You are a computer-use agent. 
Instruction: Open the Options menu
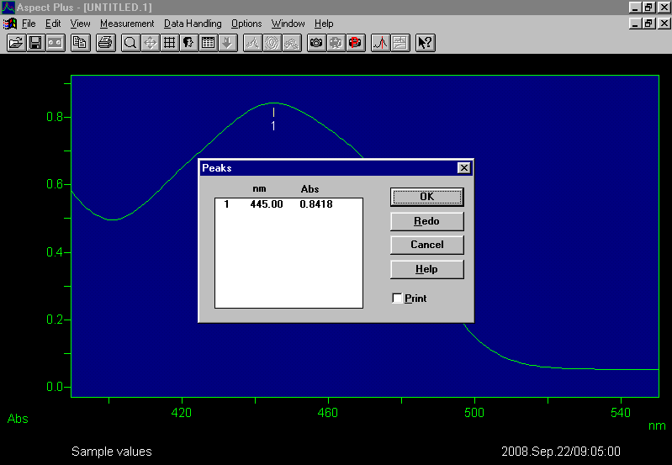(246, 24)
